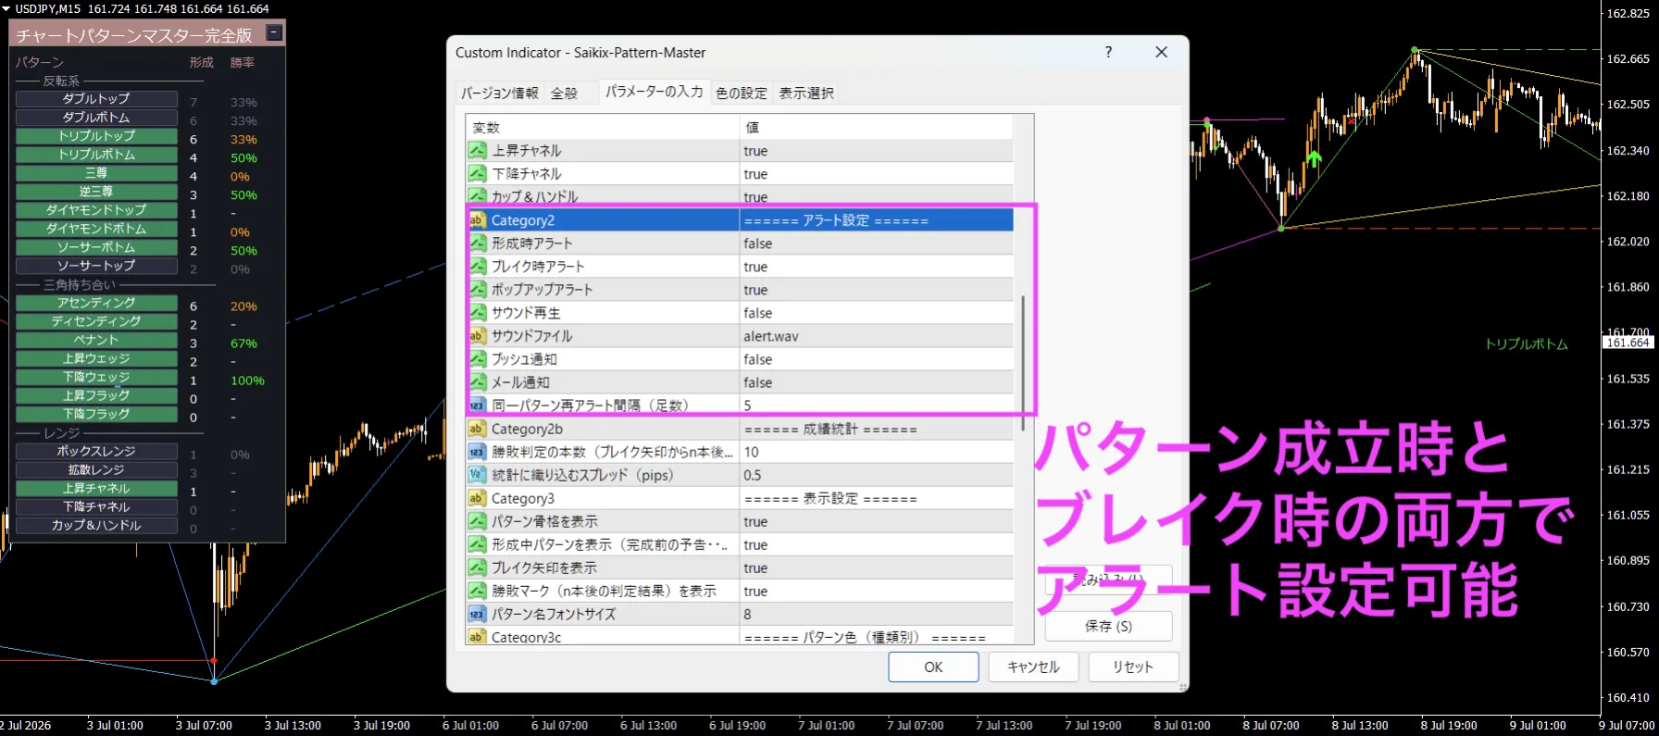1659x736 pixels.
Task: Switch to the 色の設定 tab
Action: 742,93
